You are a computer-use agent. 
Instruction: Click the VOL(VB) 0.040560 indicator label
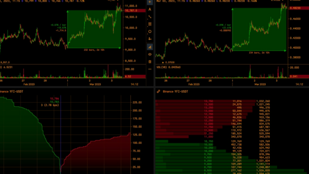pos(168,67)
